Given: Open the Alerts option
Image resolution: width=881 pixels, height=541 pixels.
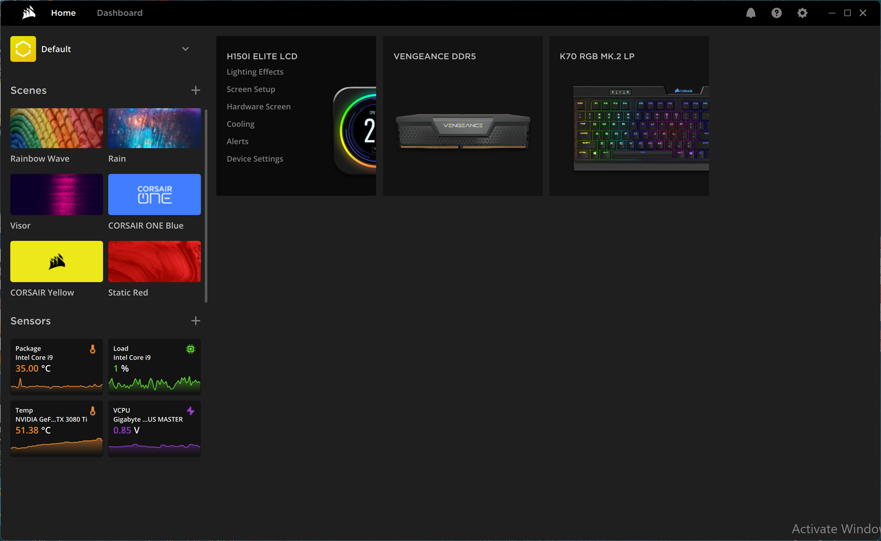Looking at the screenshot, I should click(x=237, y=142).
